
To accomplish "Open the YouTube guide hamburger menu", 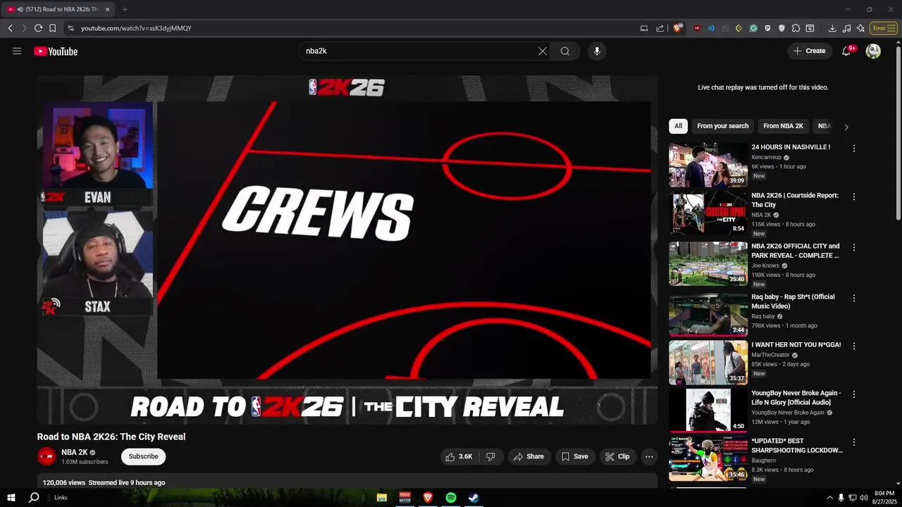I will [17, 51].
